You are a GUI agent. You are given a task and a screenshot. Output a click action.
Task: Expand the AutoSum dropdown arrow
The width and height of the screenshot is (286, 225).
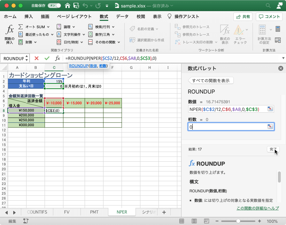pyautogui.click(x=48, y=27)
